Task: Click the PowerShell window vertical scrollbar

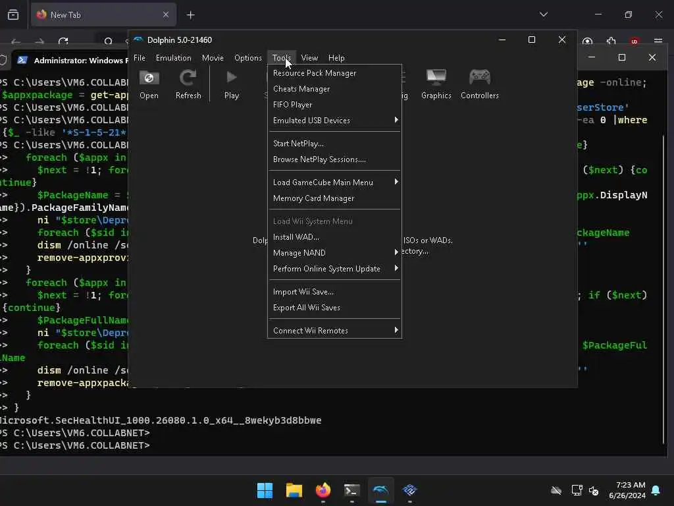Action: (664, 289)
